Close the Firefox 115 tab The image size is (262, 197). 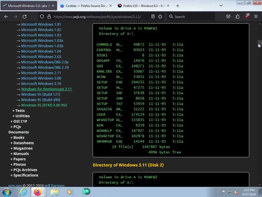(168, 6)
